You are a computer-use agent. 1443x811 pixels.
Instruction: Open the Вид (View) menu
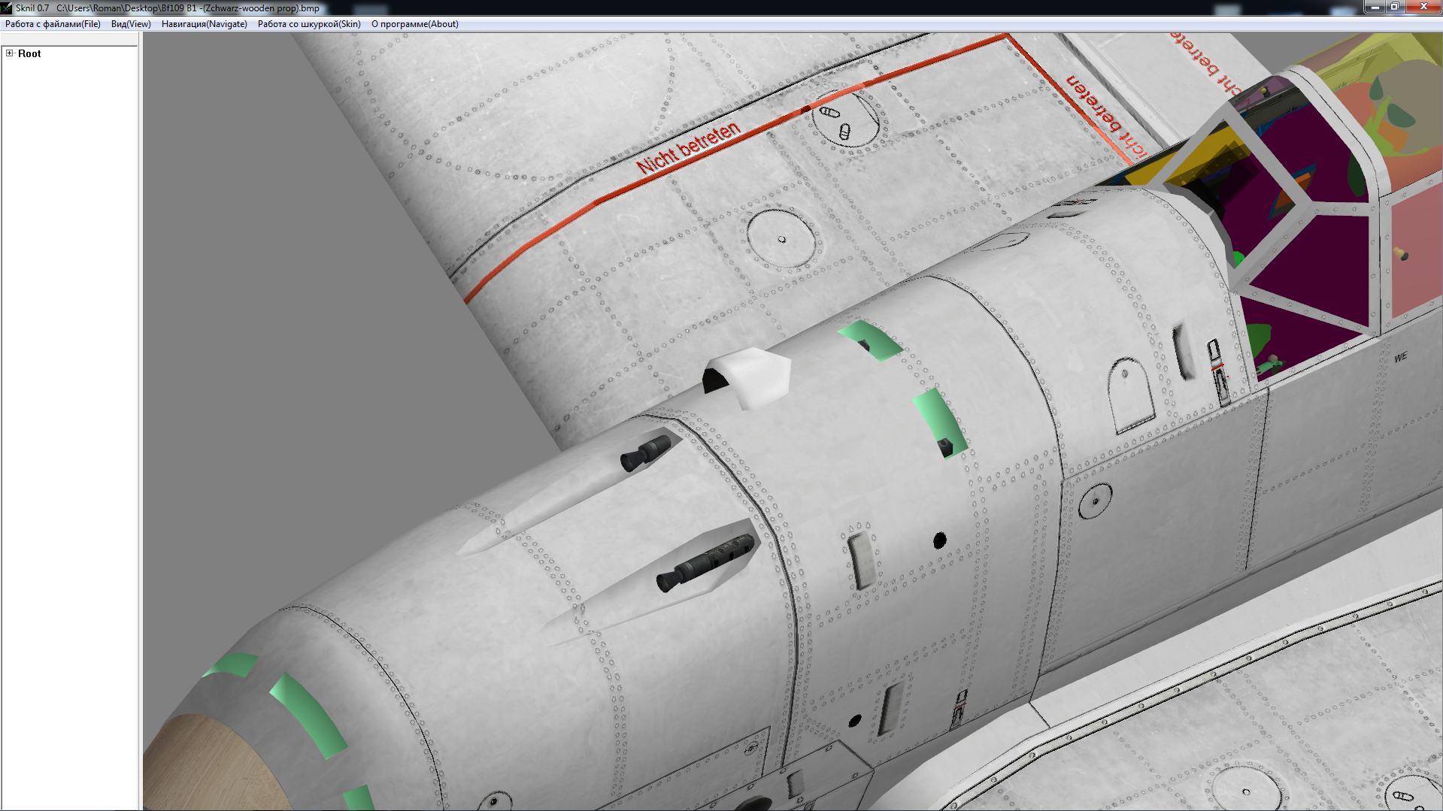click(x=131, y=24)
